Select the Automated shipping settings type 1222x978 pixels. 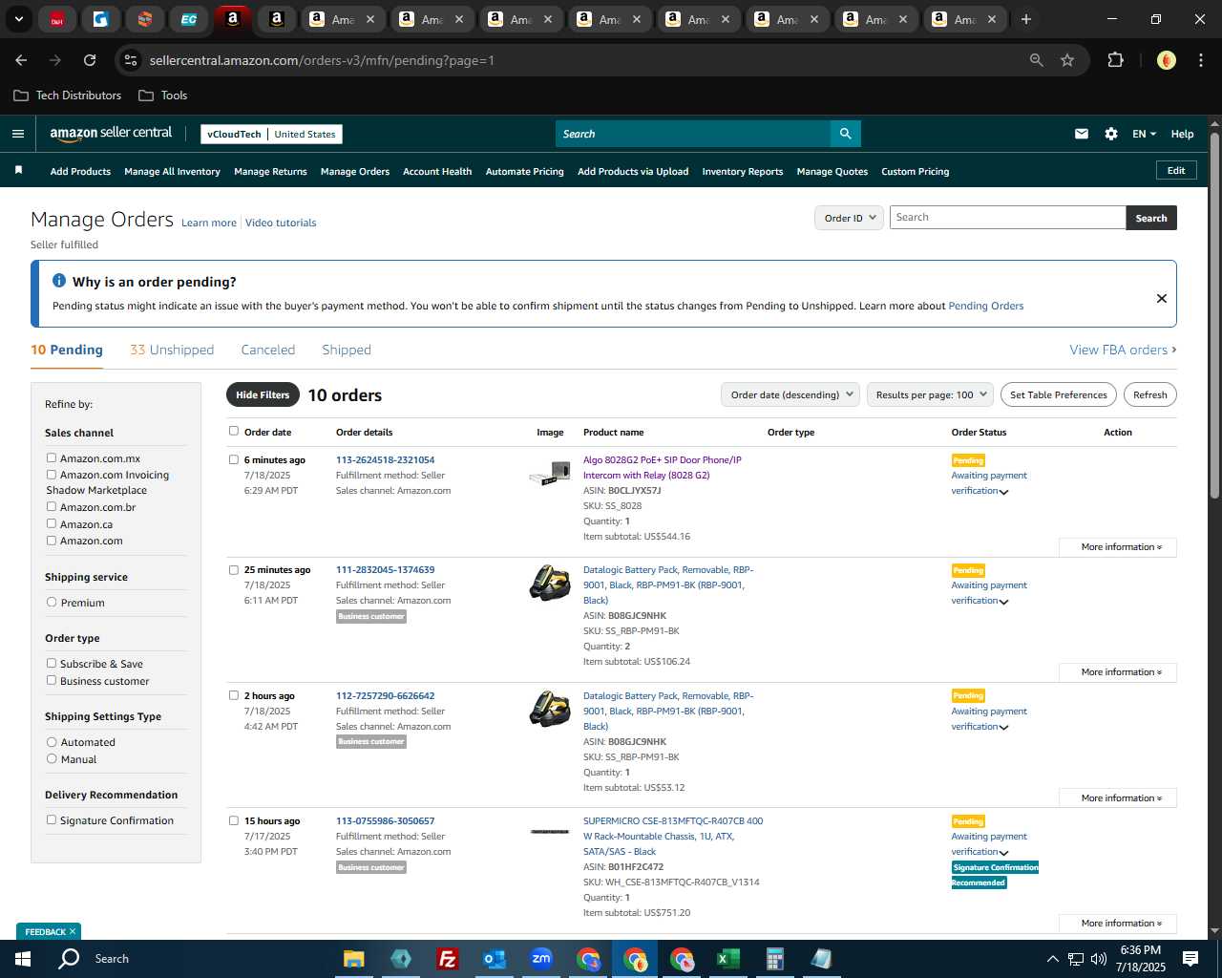click(x=52, y=741)
